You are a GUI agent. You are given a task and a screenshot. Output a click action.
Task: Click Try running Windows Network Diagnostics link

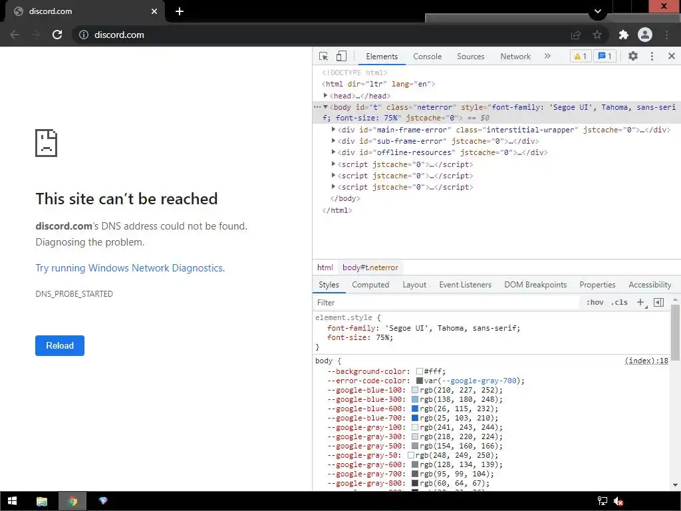pos(130,267)
